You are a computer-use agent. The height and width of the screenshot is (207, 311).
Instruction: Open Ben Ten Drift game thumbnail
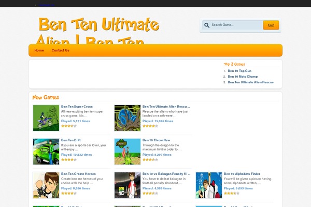(x=46, y=152)
